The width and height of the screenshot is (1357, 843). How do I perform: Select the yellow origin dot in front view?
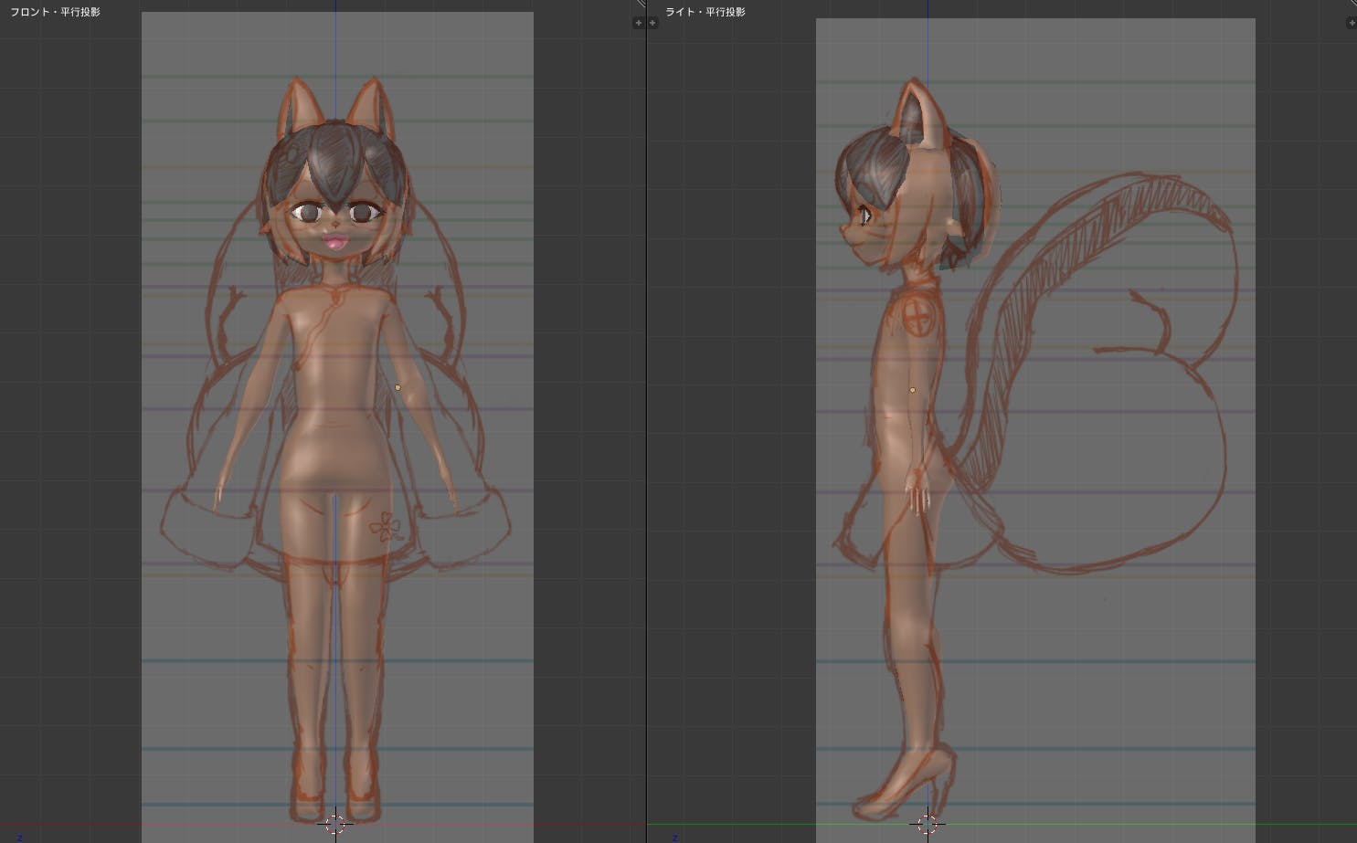[x=398, y=388]
